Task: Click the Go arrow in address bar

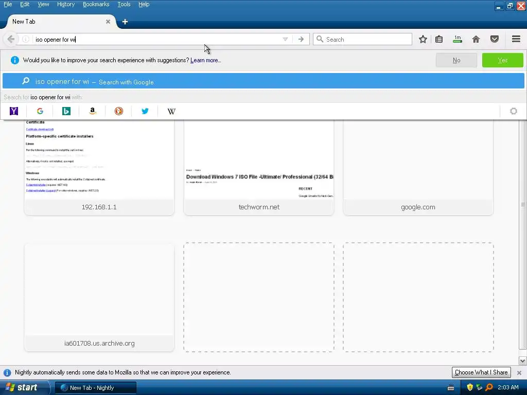Action: coord(301,39)
